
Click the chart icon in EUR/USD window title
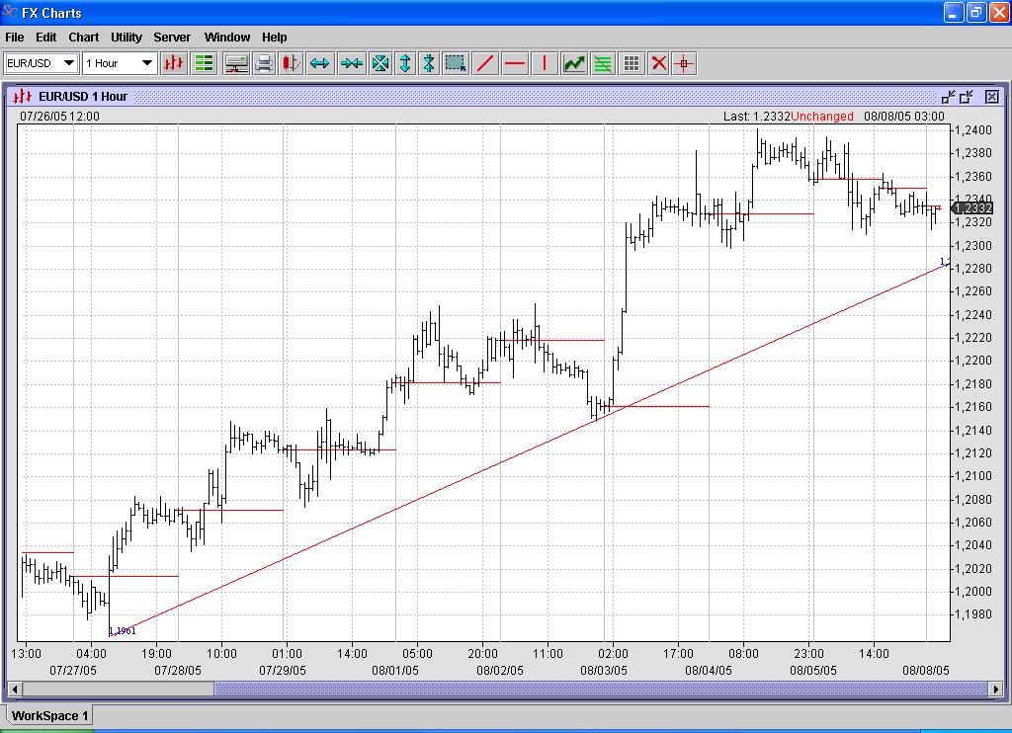[x=23, y=97]
